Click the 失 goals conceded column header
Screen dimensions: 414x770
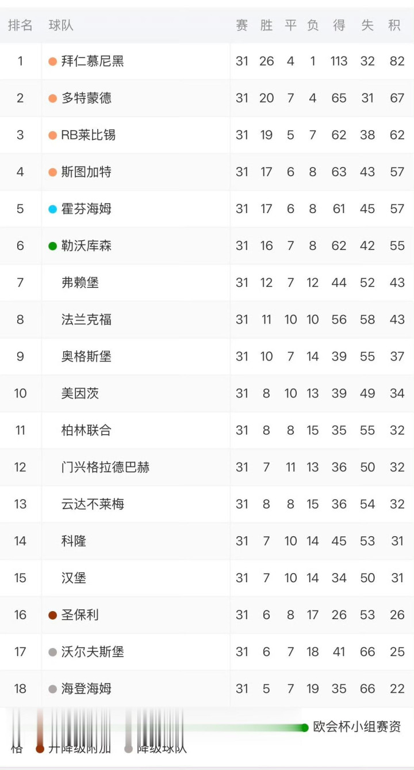tap(367, 25)
